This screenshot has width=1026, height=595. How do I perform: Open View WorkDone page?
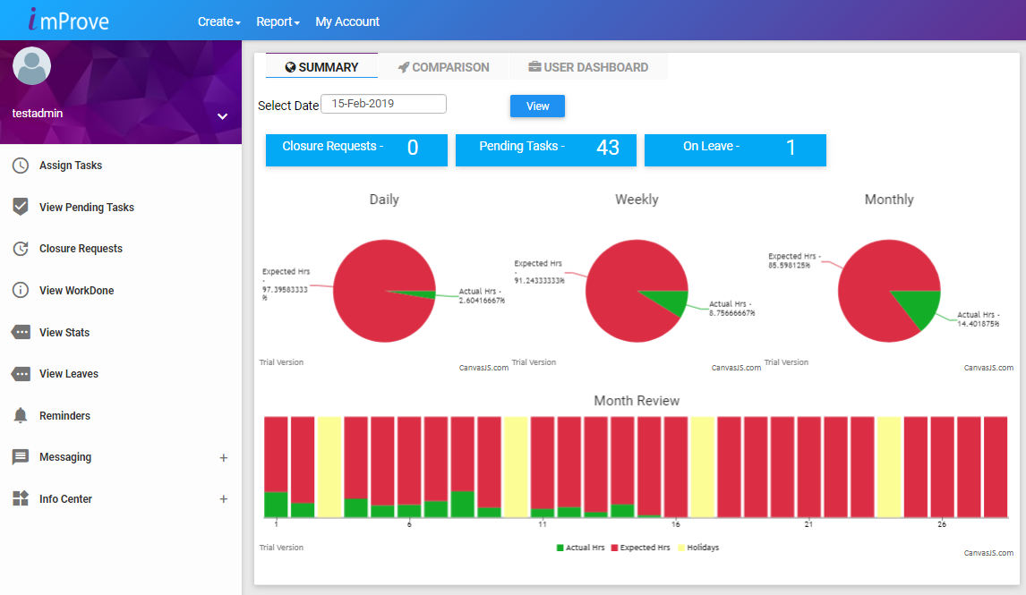(77, 290)
